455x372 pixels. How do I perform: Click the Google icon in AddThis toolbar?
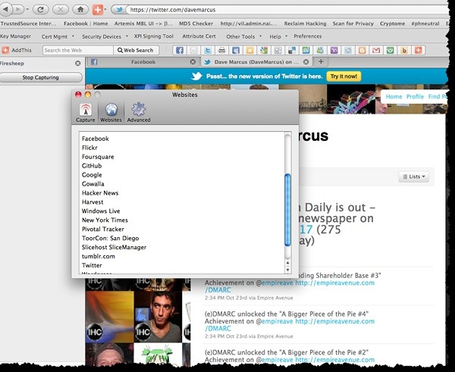tap(263, 50)
